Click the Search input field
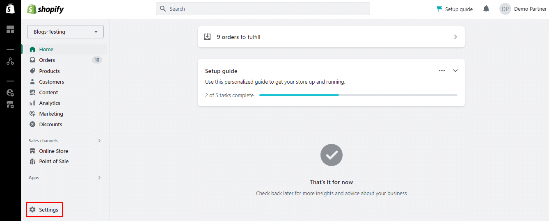 (267, 9)
